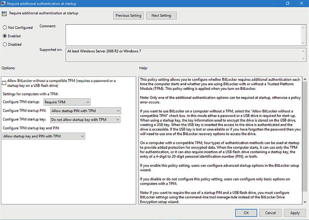Close the dialog with the X button
The width and height of the screenshot is (309, 220).
tap(301, 3)
